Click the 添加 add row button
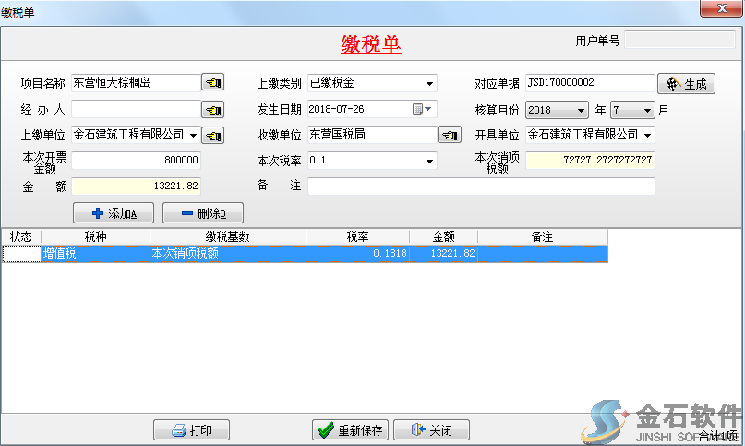 coord(114,213)
